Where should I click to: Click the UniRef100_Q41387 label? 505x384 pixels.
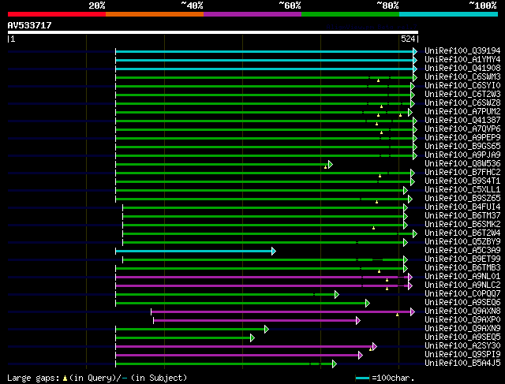point(462,121)
